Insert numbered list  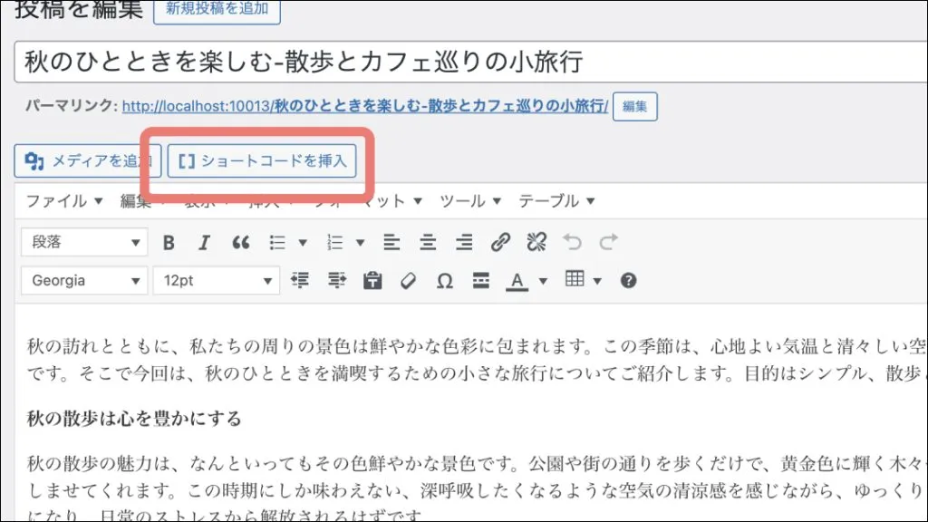click(335, 243)
